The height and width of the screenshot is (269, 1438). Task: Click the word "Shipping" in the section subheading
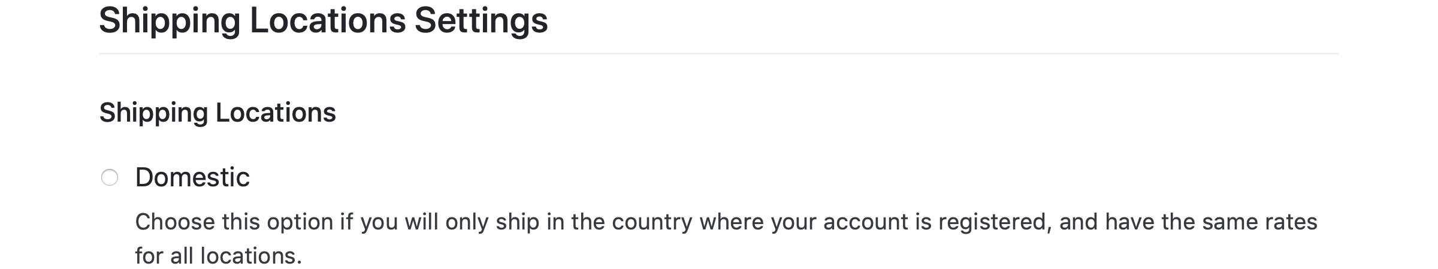click(153, 113)
